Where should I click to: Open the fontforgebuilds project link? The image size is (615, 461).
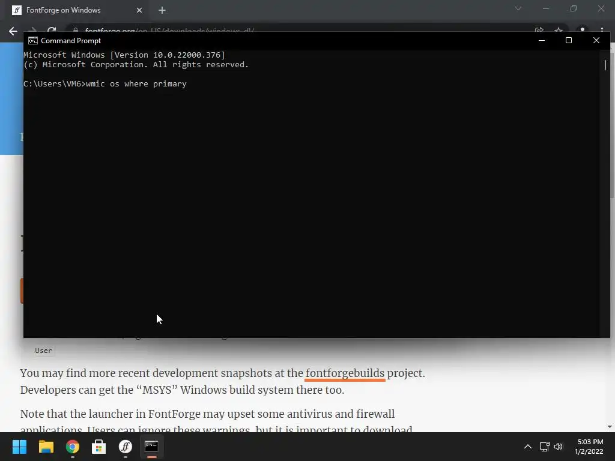point(345,373)
